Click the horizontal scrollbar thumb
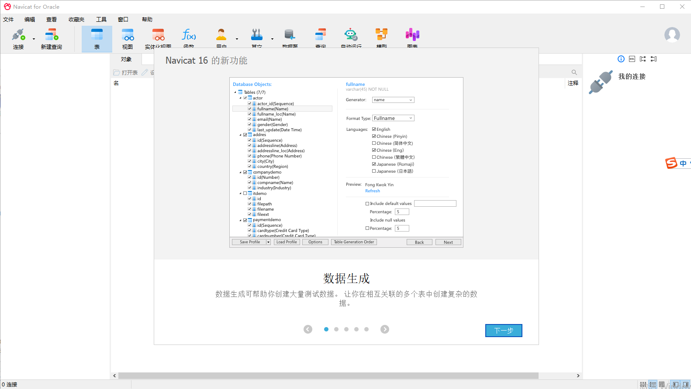 [328, 375]
